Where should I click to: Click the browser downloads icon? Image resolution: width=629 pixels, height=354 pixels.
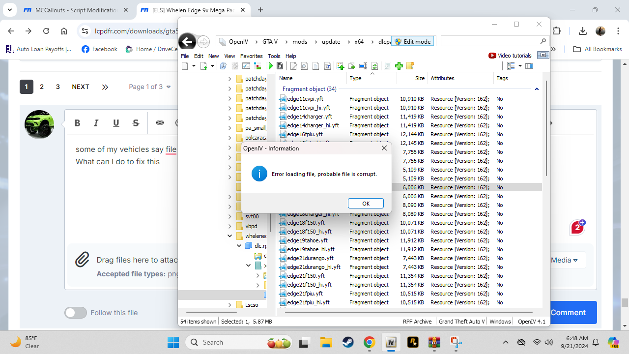click(x=583, y=31)
